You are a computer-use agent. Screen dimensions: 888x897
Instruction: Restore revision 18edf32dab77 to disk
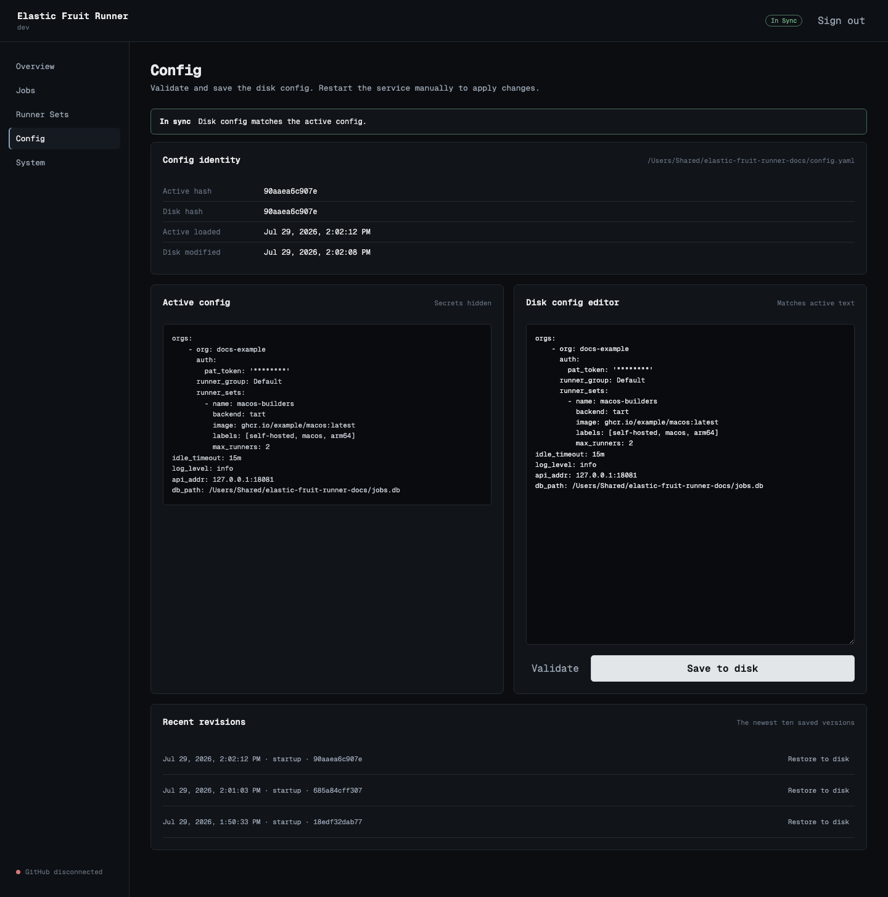click(818, 822)
